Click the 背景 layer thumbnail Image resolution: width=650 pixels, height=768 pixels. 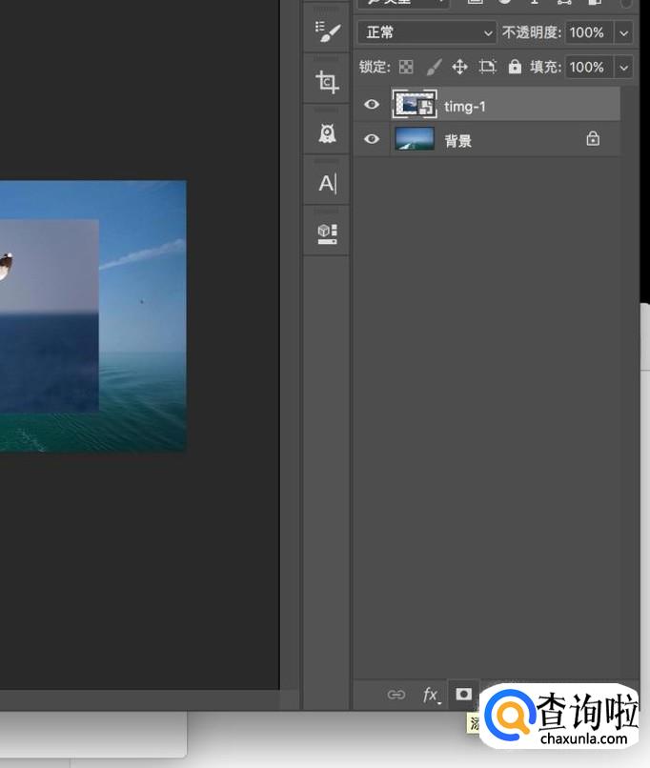pos(415,139)
